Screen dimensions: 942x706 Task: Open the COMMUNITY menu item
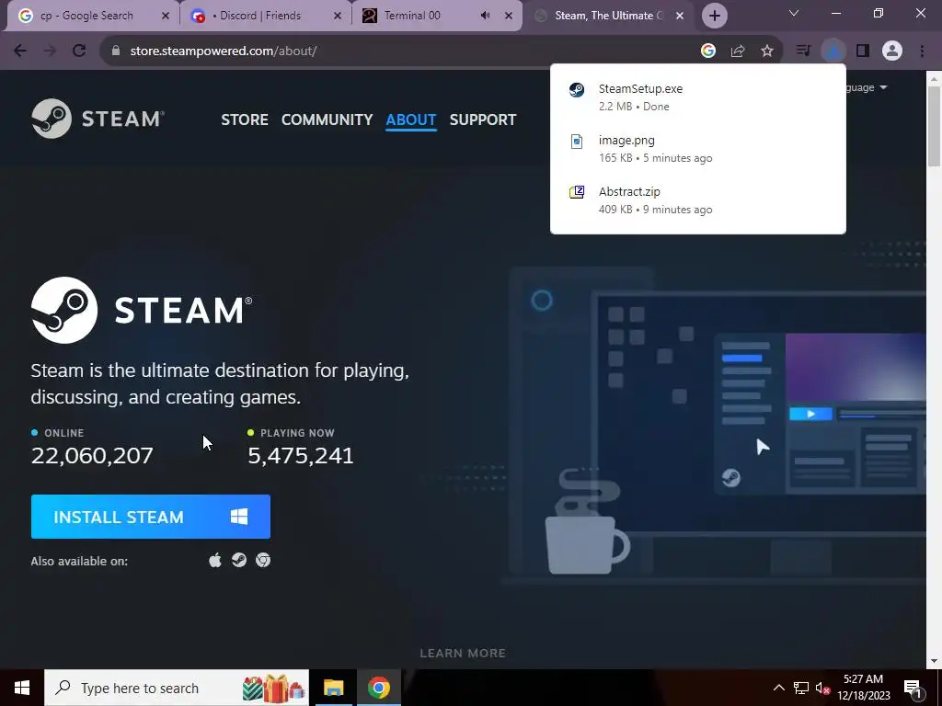327,120
